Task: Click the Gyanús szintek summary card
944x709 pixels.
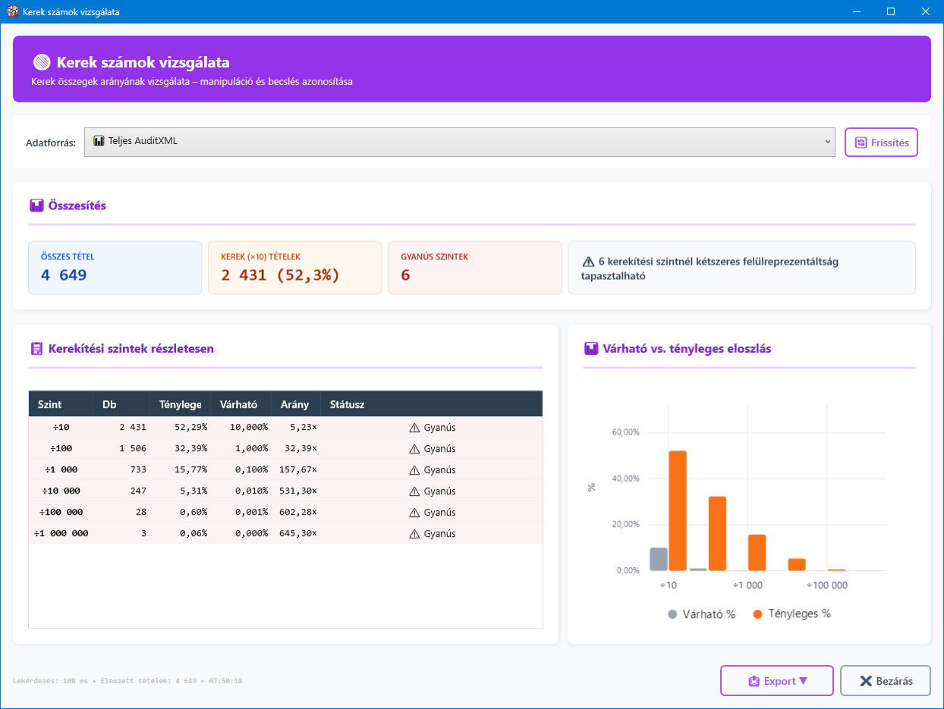Action: 474,268
